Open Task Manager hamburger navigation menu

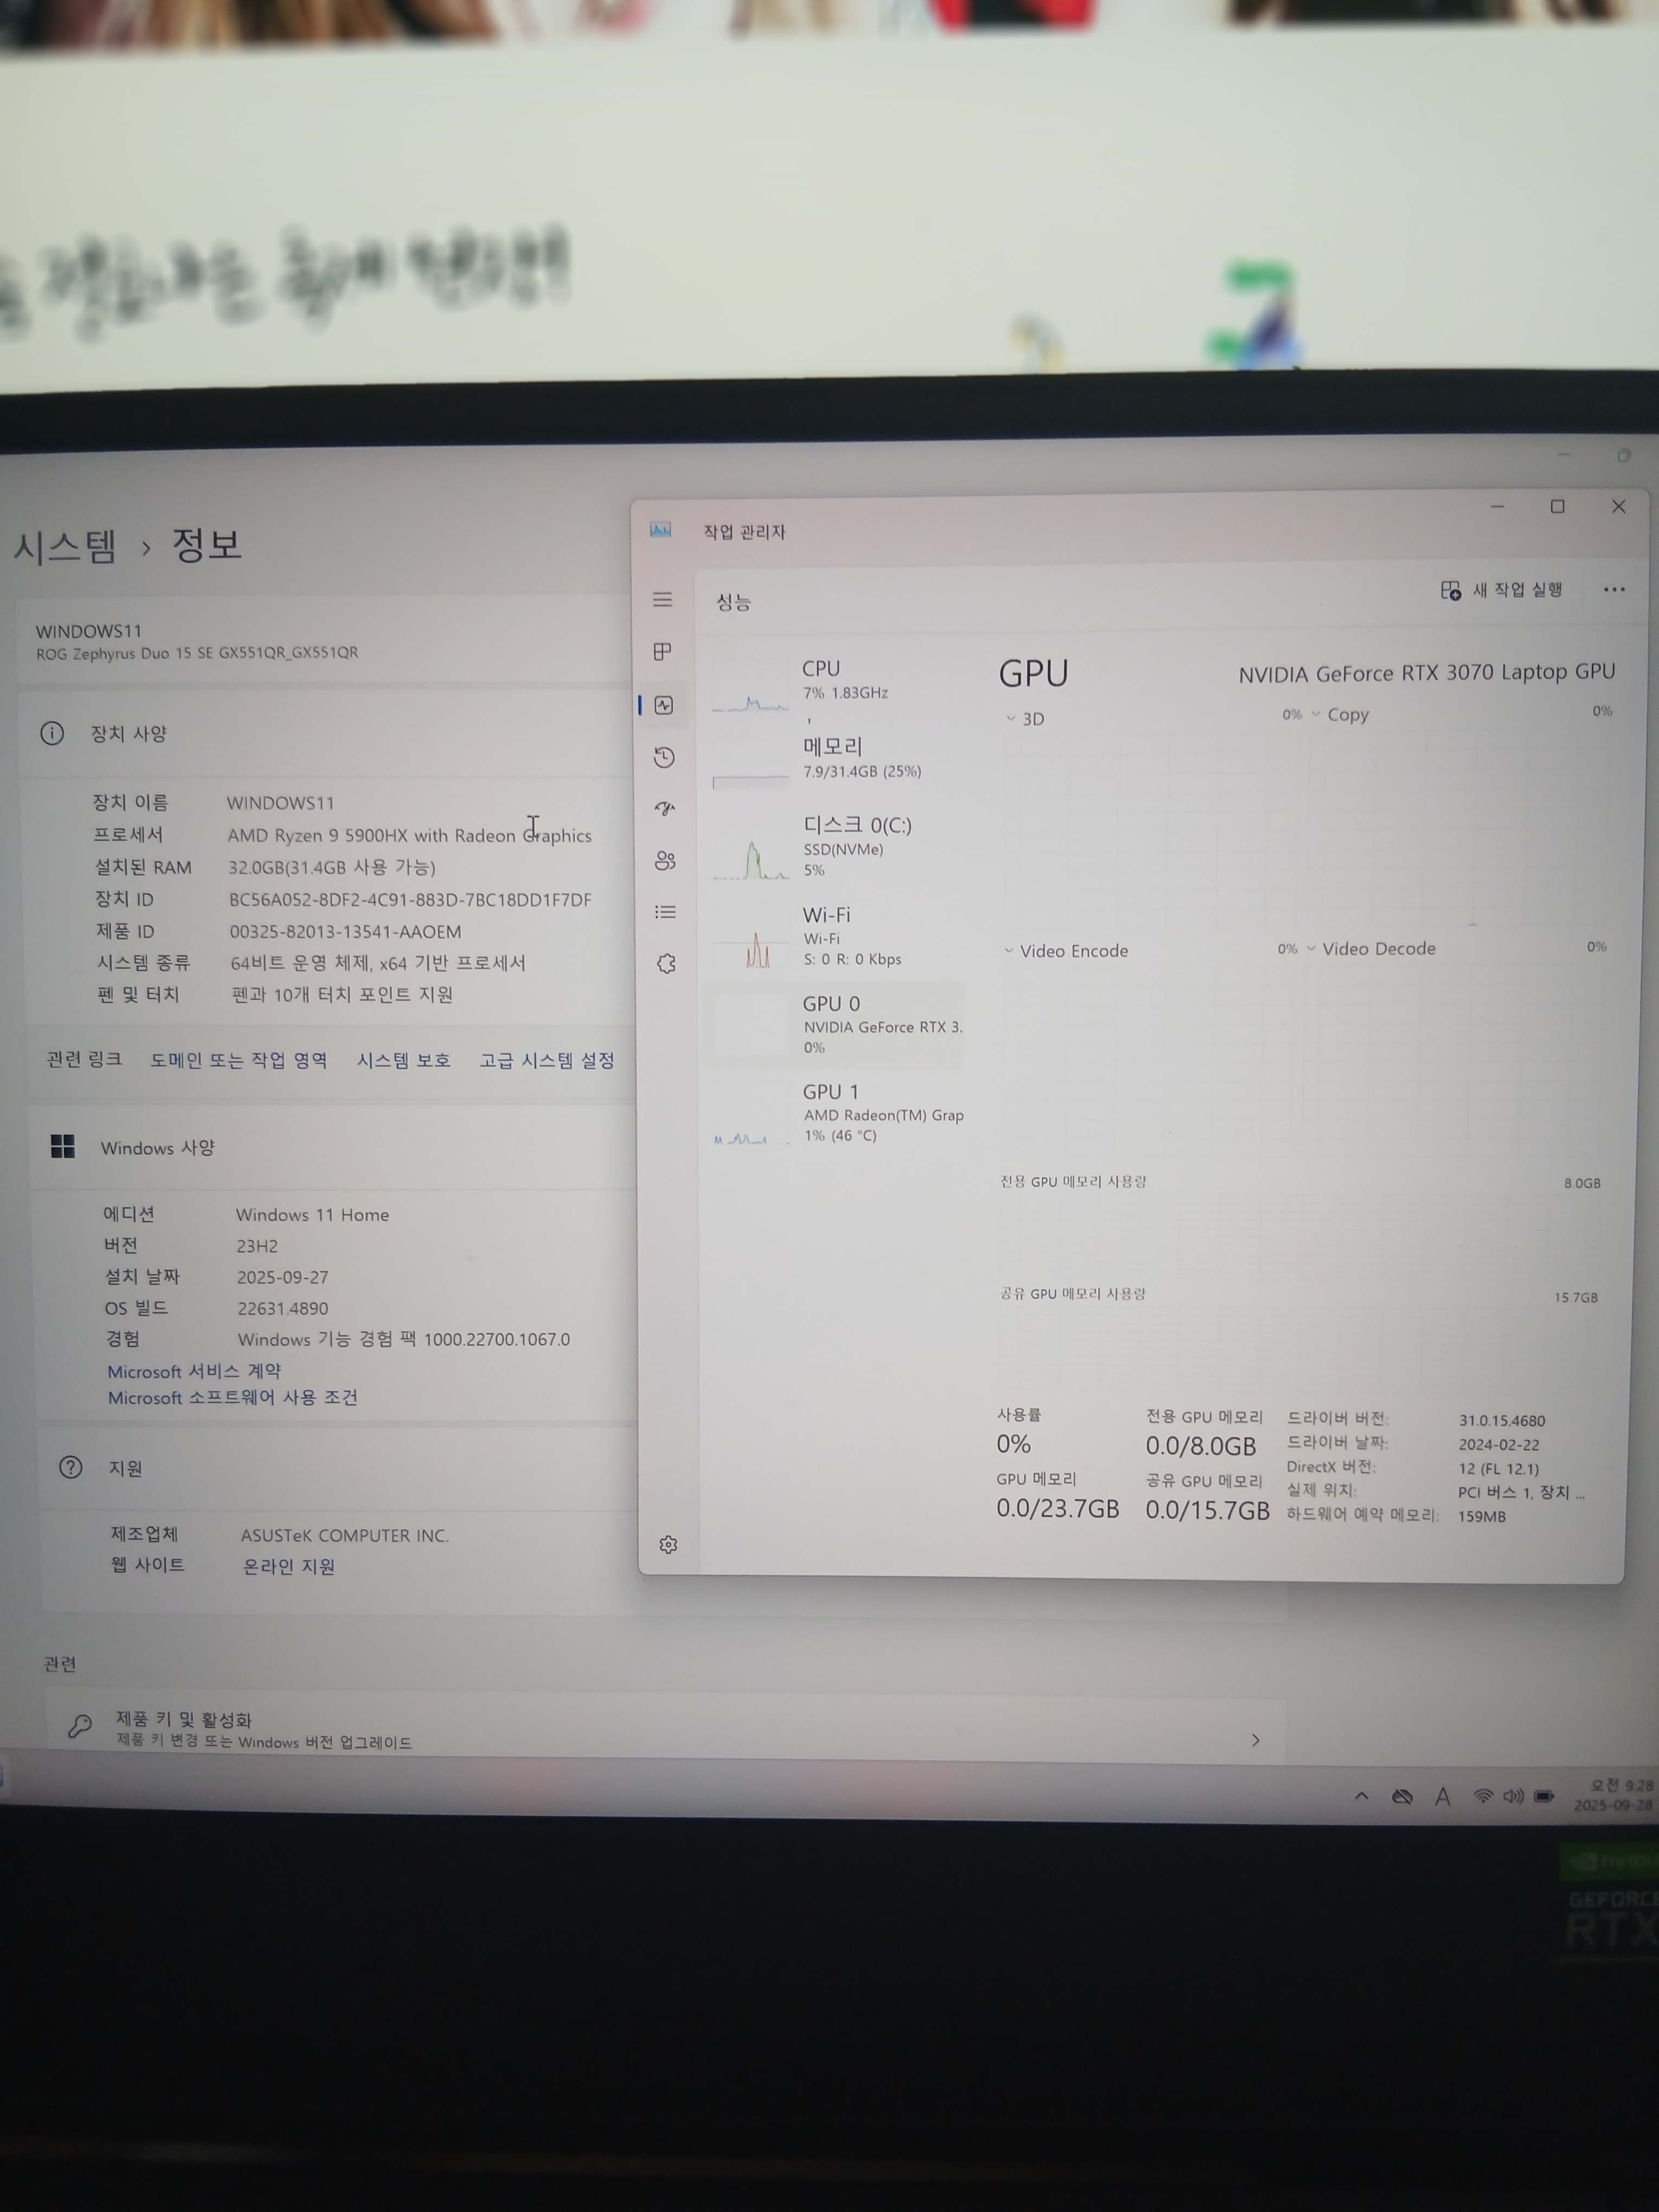click(662, 600)
